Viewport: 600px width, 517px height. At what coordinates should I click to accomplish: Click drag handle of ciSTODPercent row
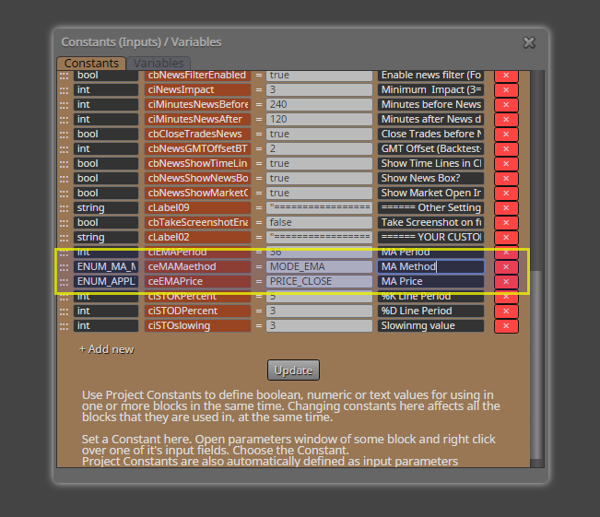click(64, 311)
